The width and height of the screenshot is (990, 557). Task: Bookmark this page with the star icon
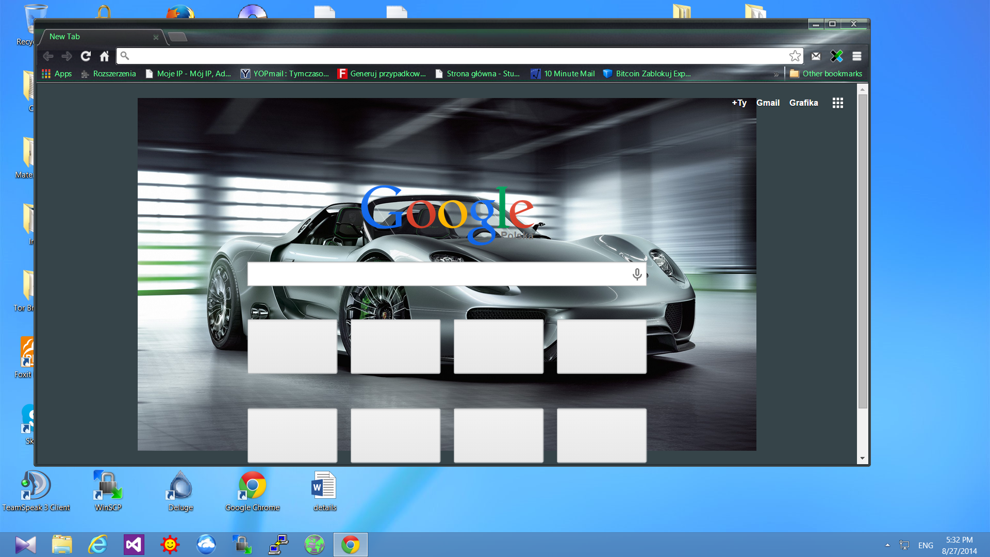click(x=795, y=56)
